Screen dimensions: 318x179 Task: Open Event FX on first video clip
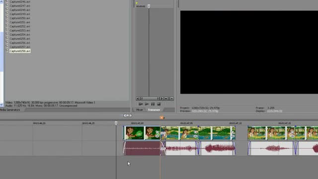click(x=157, y=136)
